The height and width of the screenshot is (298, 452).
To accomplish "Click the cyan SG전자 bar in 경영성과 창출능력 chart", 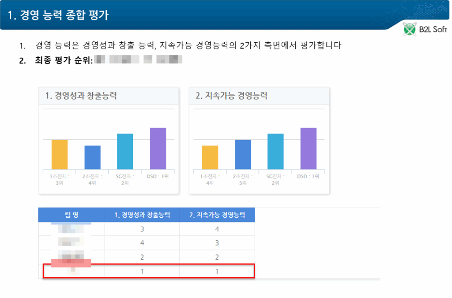I will click(125, 151).
